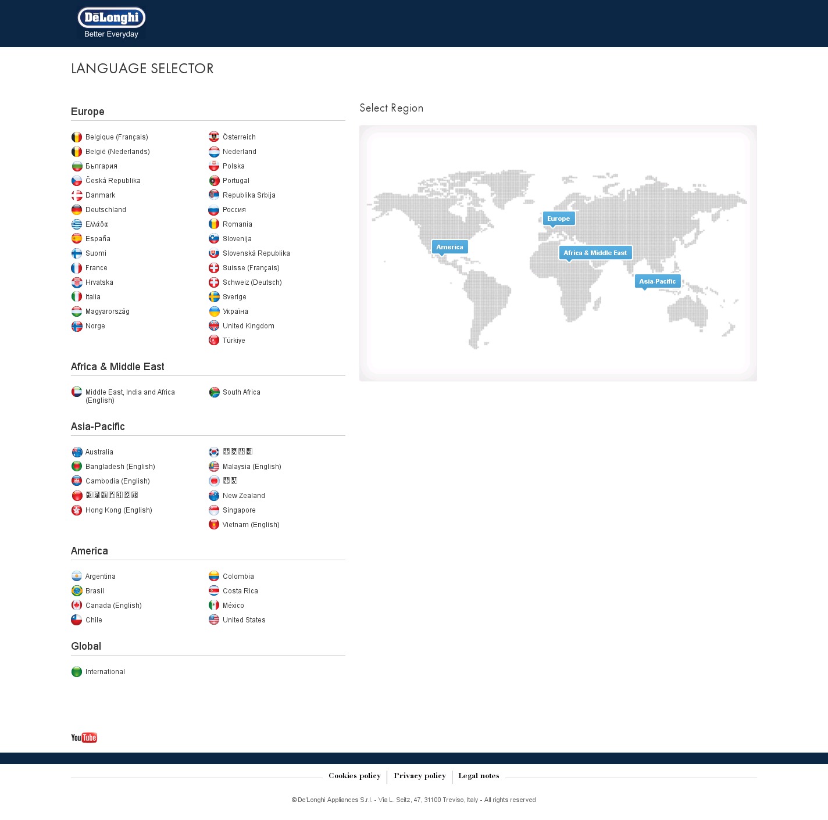Viewport: 828px width, 820px height.
Task: Click the Italia flag icon
Action: pos(77,297)
